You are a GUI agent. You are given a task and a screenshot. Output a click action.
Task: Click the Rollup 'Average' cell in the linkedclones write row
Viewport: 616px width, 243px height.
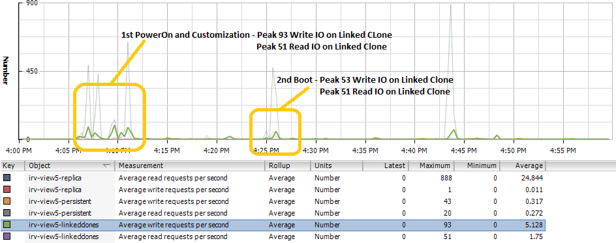coord(282,225)
